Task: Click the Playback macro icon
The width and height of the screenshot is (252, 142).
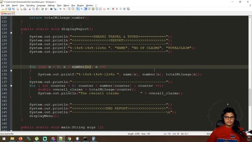Action: pos(120,9)
